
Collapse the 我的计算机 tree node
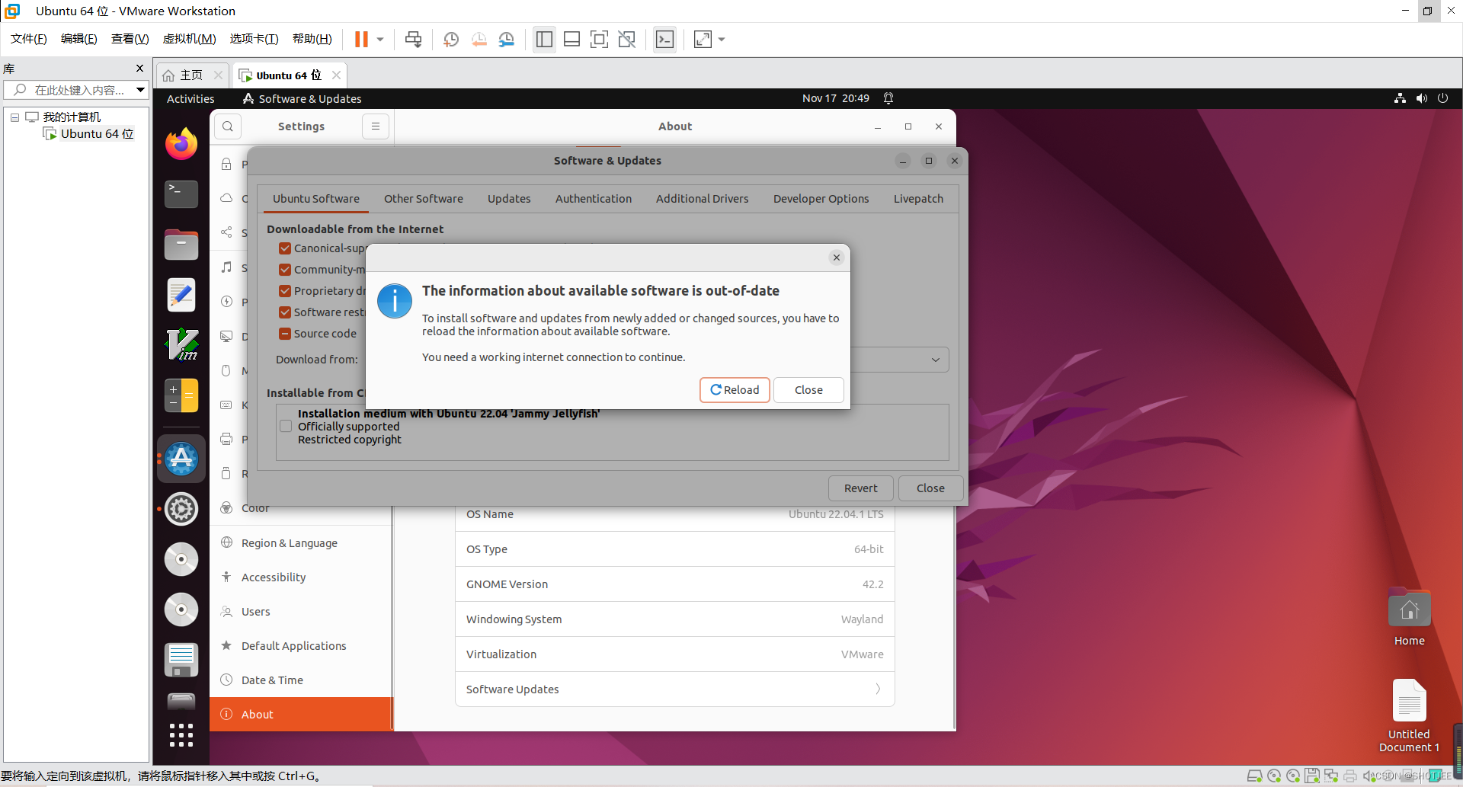pos(14,117)
